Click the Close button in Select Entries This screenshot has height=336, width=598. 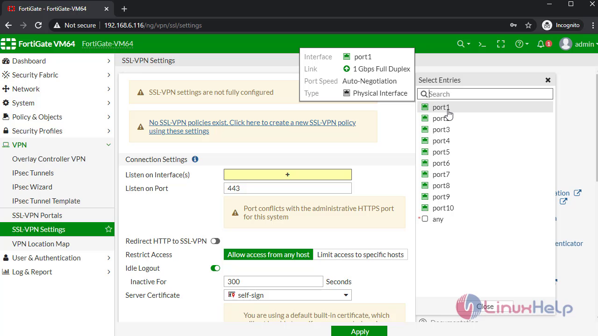click(x=485, y=307)
